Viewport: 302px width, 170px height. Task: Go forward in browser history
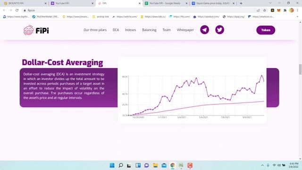pyautogui.click(x=10, y=10)
